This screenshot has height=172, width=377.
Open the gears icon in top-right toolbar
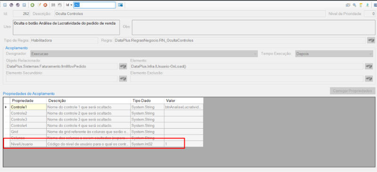pyautogui.click(x=354, y=5)
